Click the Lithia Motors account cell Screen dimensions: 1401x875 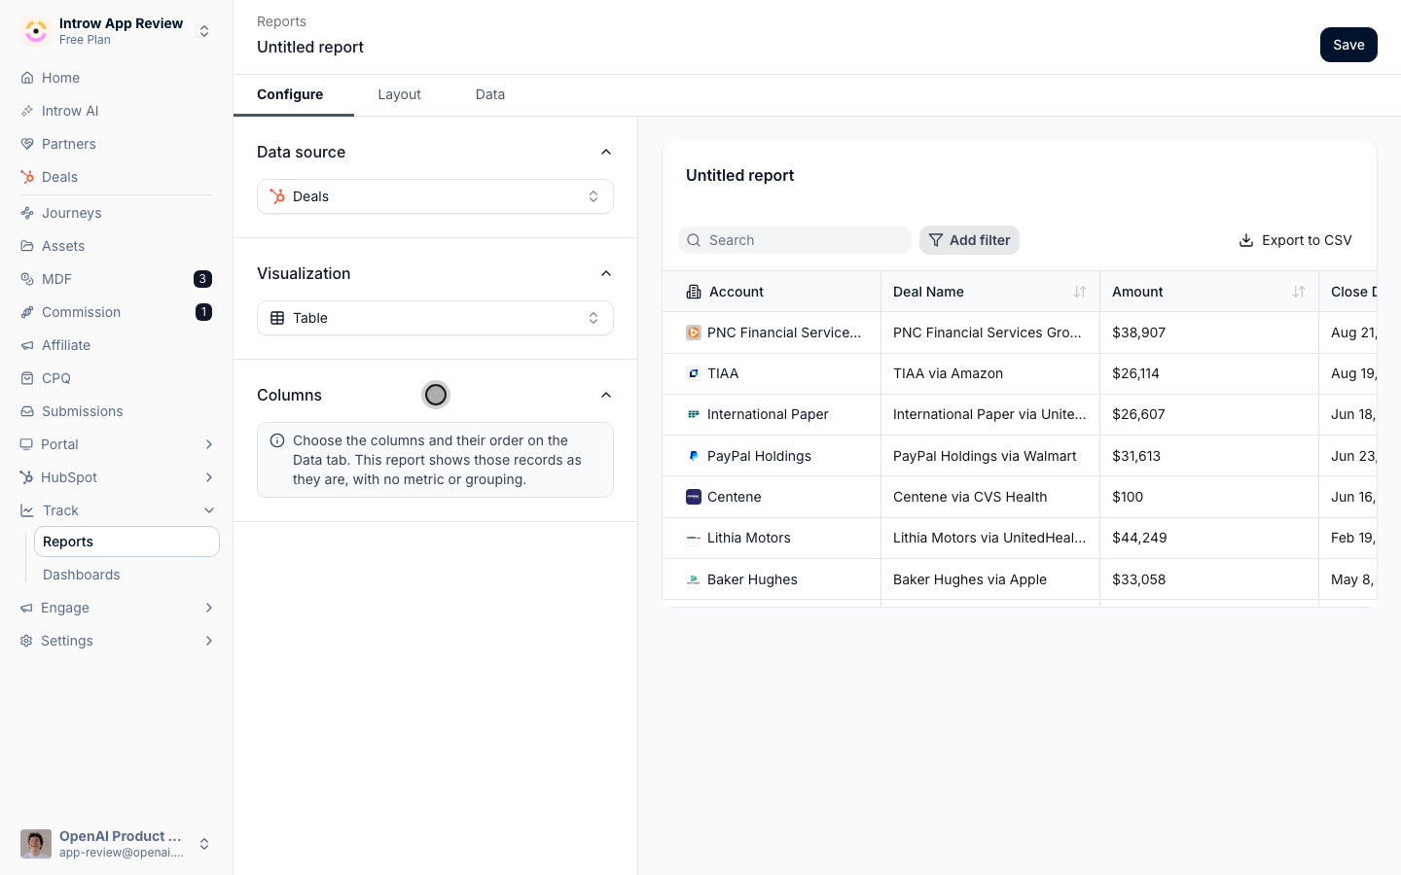(772, 538)
